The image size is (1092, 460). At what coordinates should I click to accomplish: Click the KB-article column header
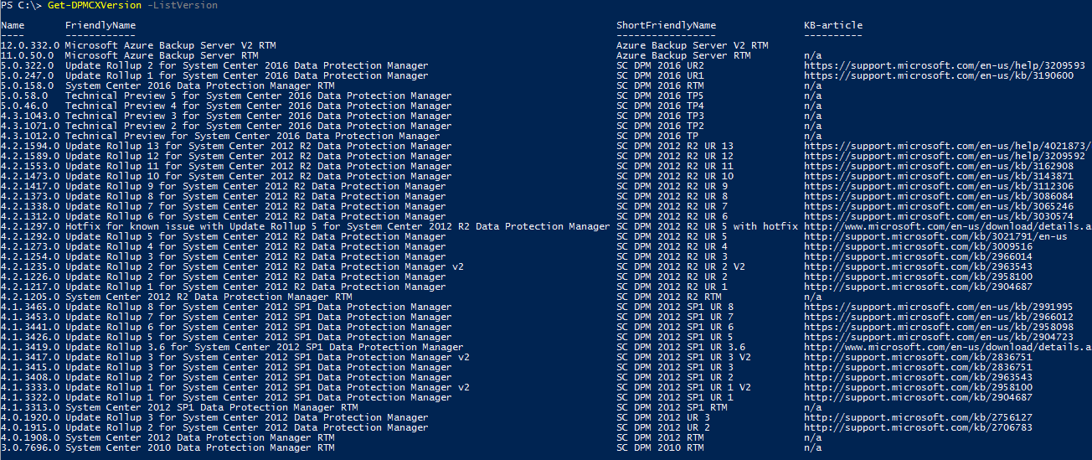(x=833, y=25)
